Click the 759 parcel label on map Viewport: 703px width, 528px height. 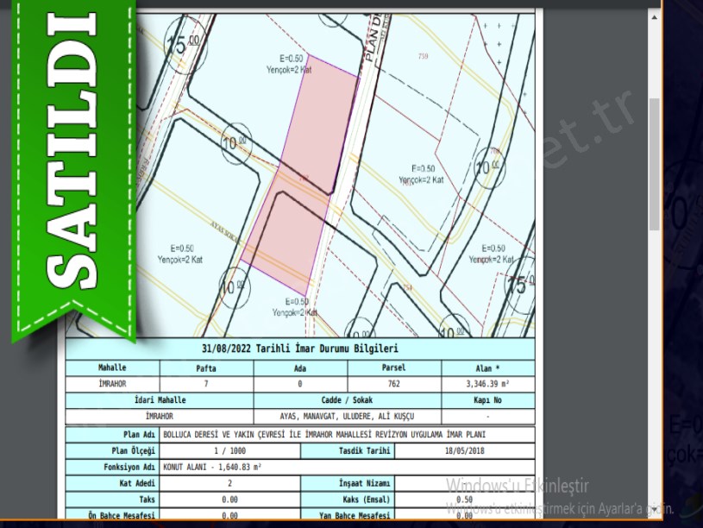423,56
